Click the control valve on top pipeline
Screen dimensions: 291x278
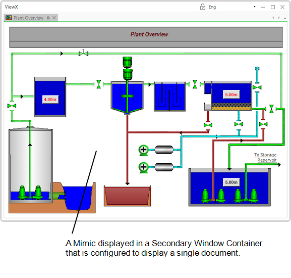coord(83,53)
